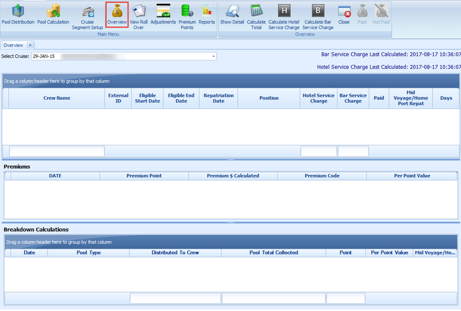Close the Overview tab
The image size is (461, 311).
(x=30, y=45)
